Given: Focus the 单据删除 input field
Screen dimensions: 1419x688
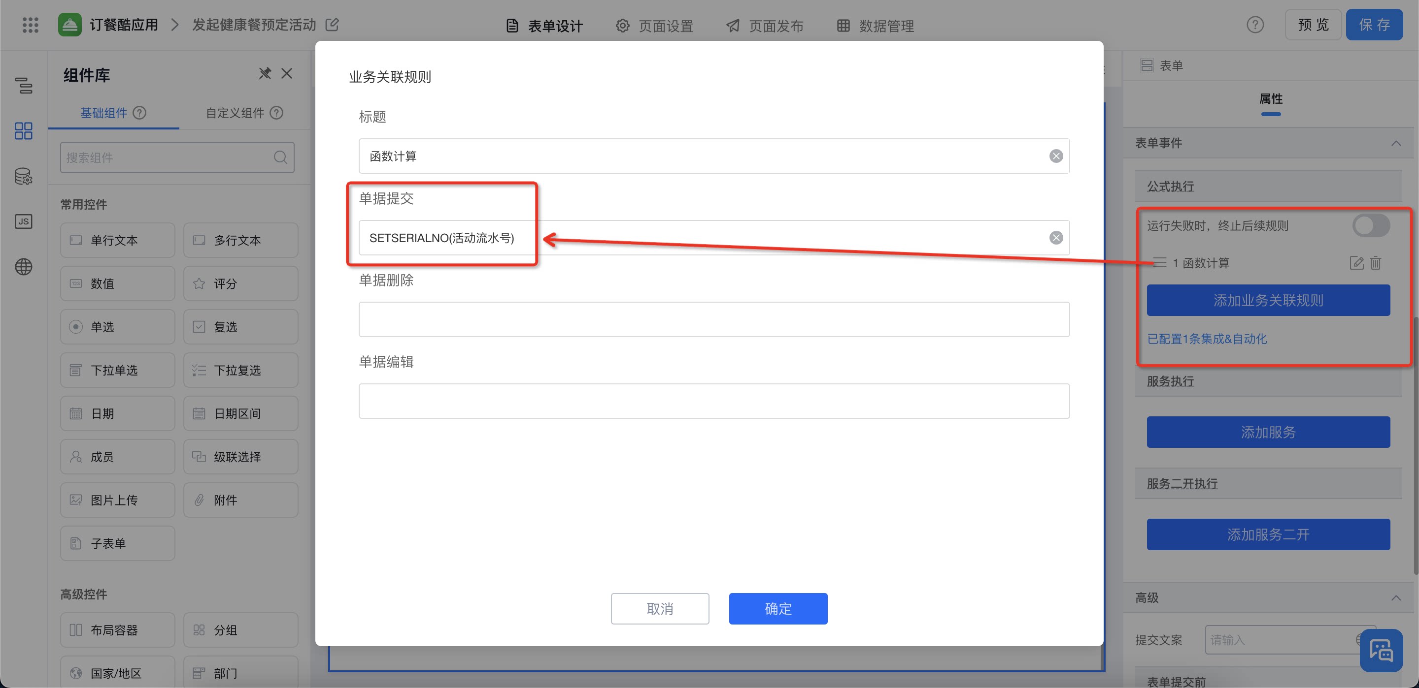Looking at the screenshot, I should coord(714,319).
